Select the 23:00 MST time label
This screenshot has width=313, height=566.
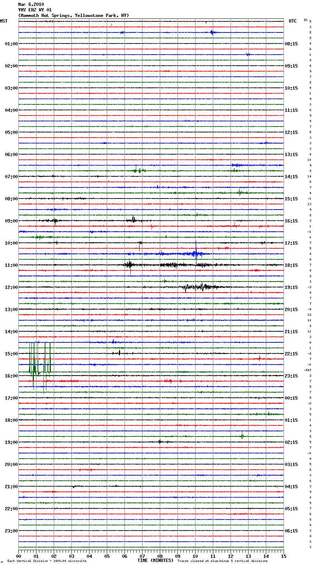pyautogui.click(x=11, y=531)
